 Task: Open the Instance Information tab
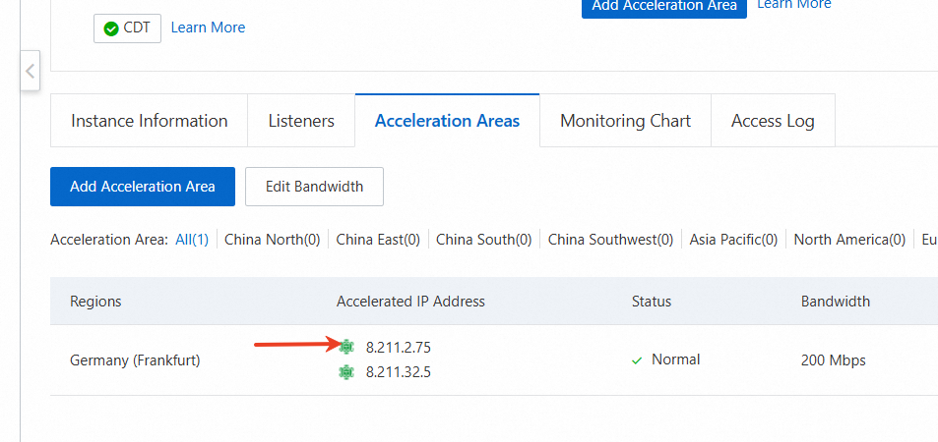click(149, 121)
